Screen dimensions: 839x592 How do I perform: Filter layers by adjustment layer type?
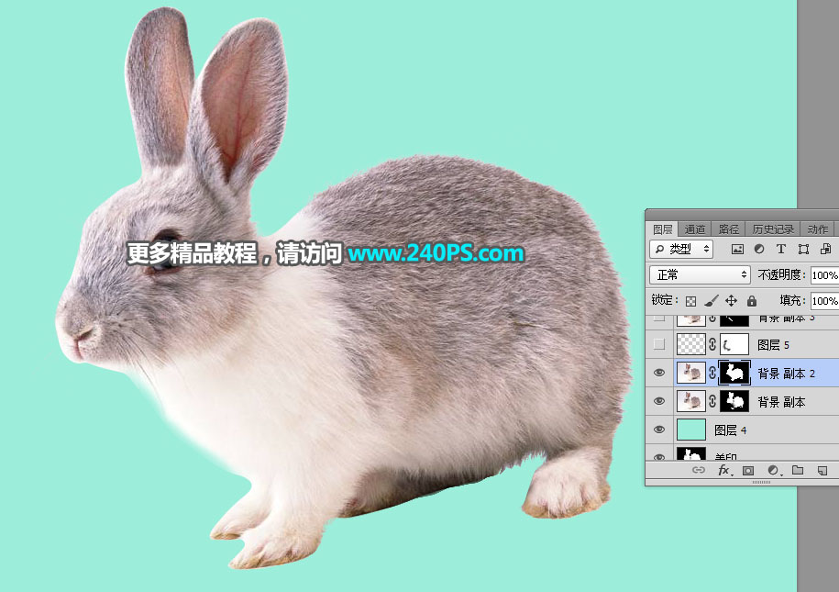click(x=758, y=249)
